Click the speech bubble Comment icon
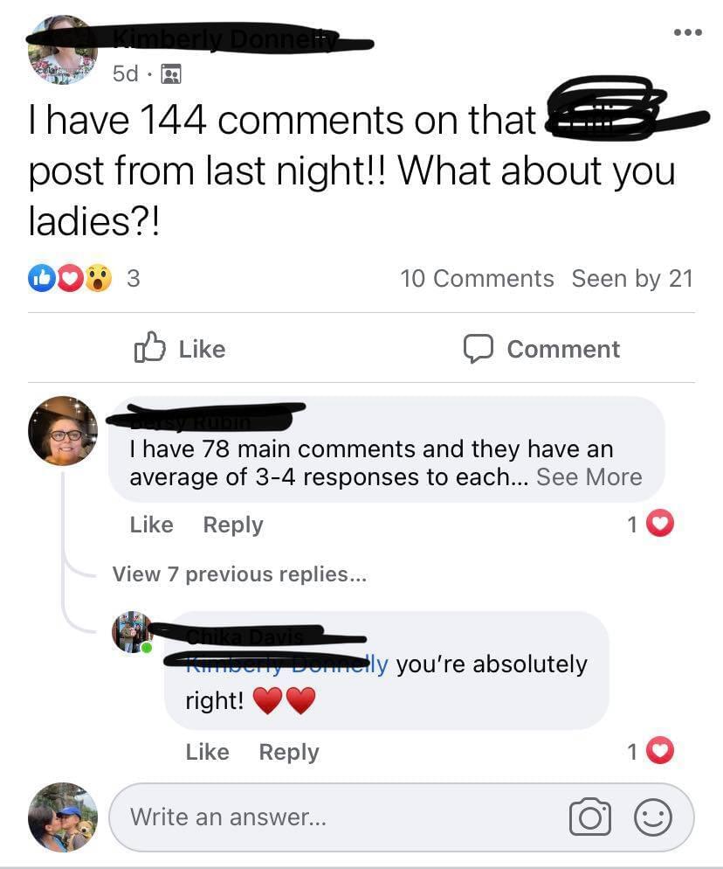 [x=478, y=349]
